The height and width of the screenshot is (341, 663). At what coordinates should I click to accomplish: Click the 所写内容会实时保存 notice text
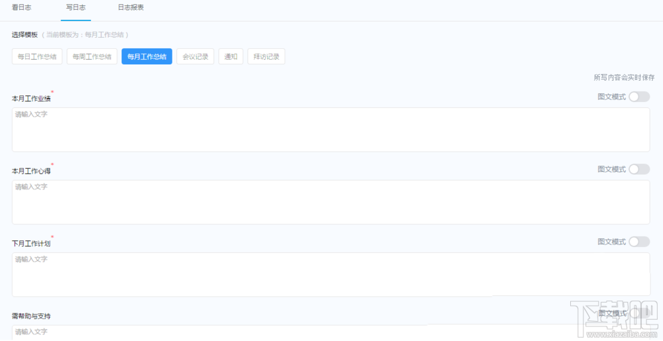[x=624, y=77]
